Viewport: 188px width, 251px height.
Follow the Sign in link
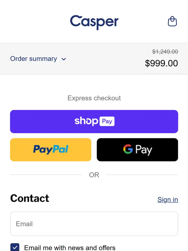[x=168, y=200]
